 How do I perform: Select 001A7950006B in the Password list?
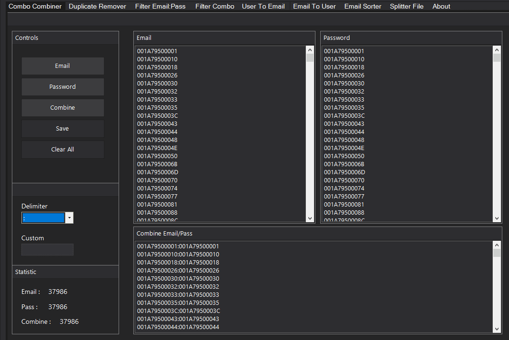[344, 164]
